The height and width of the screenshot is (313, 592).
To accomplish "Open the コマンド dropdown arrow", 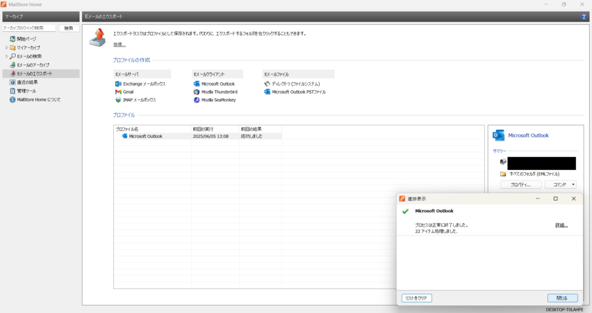I will (x=573, y=185).
